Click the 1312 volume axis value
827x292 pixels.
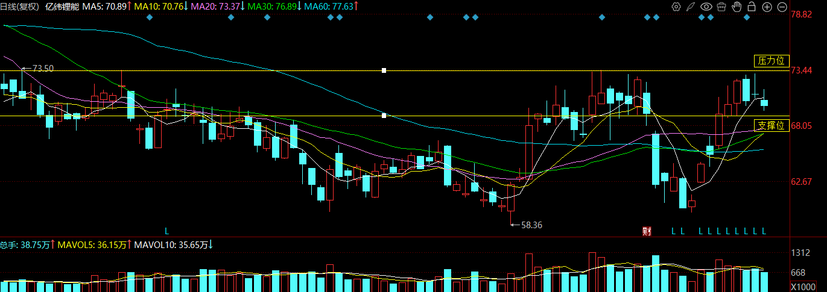(x=800, y=253)
